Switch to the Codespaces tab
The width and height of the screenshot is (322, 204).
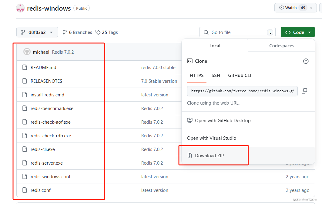(282, 45)
